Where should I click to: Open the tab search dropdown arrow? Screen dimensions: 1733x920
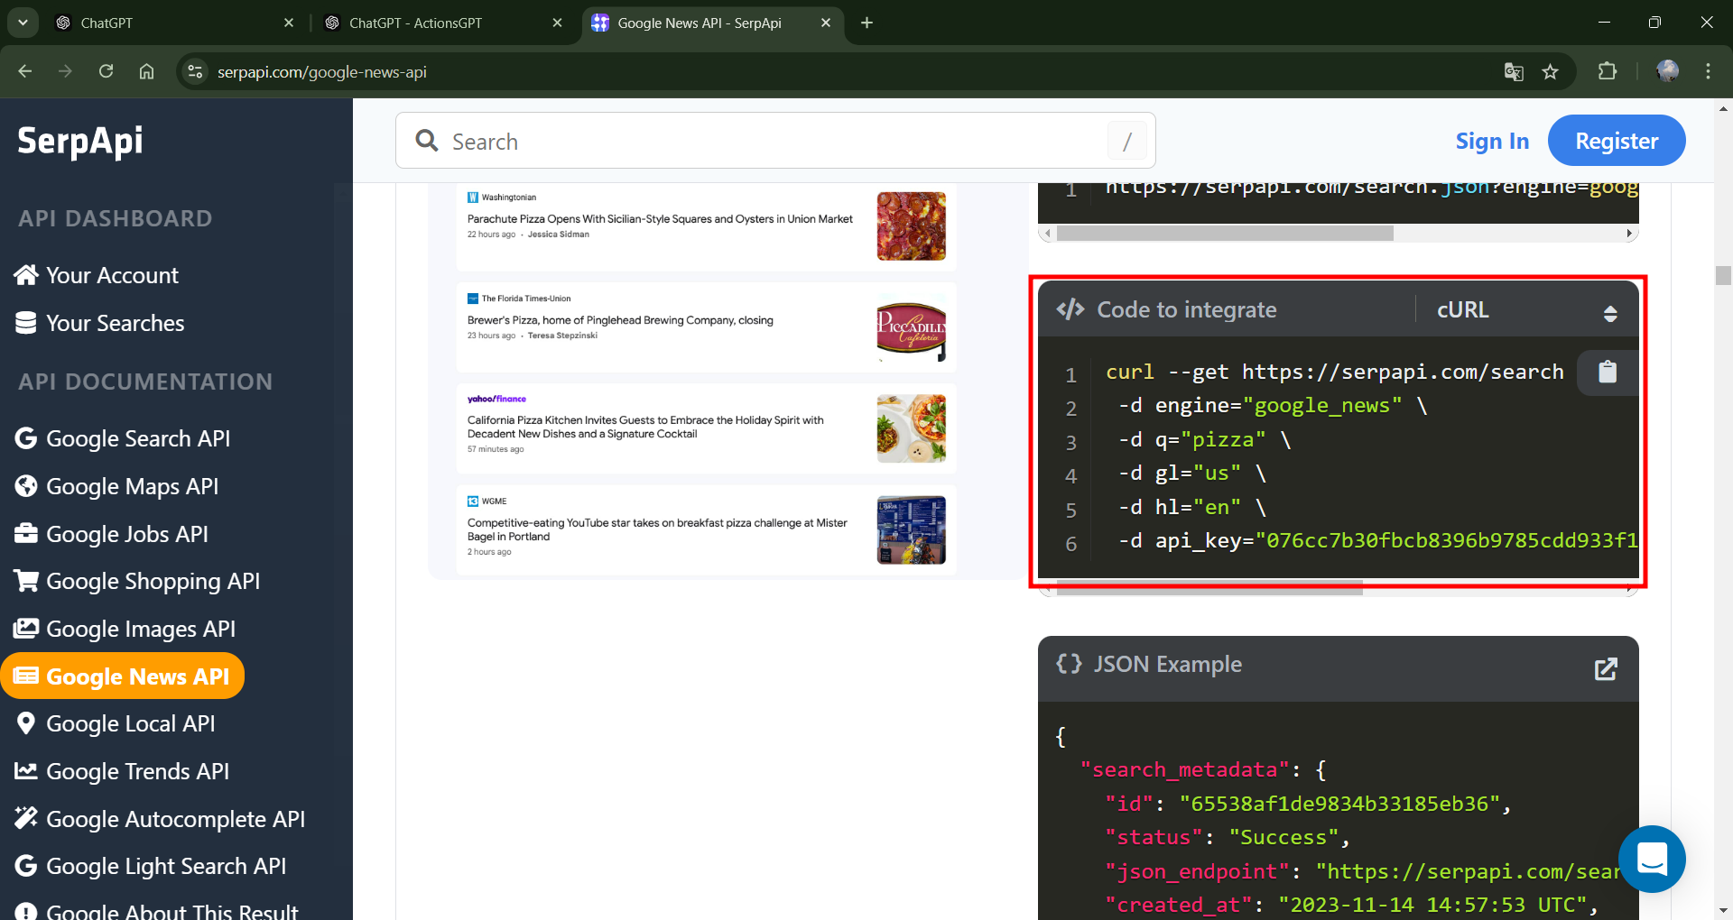23,23
